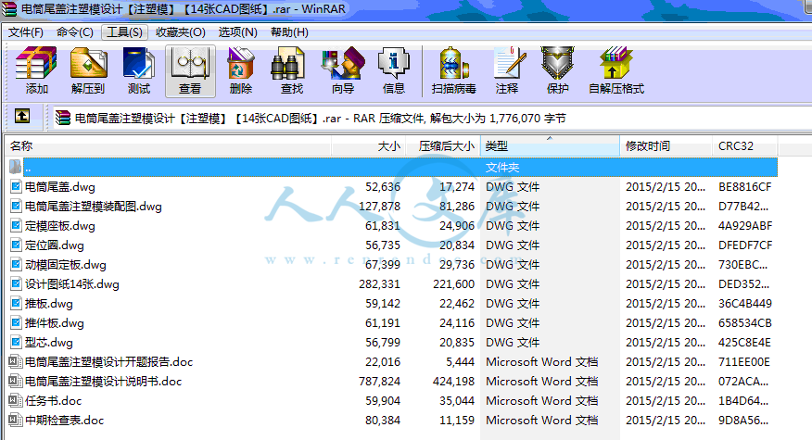Click CRC32 value 658534CB

click(x=744, y=323)
